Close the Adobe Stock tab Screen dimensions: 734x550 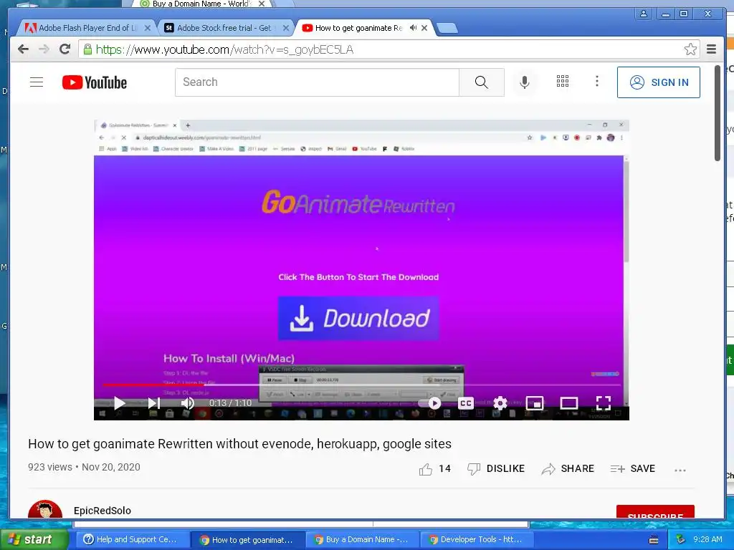click(285, 28)
